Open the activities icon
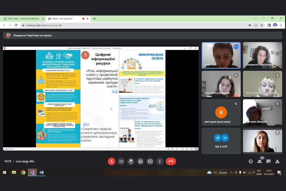 coord(277,161)
